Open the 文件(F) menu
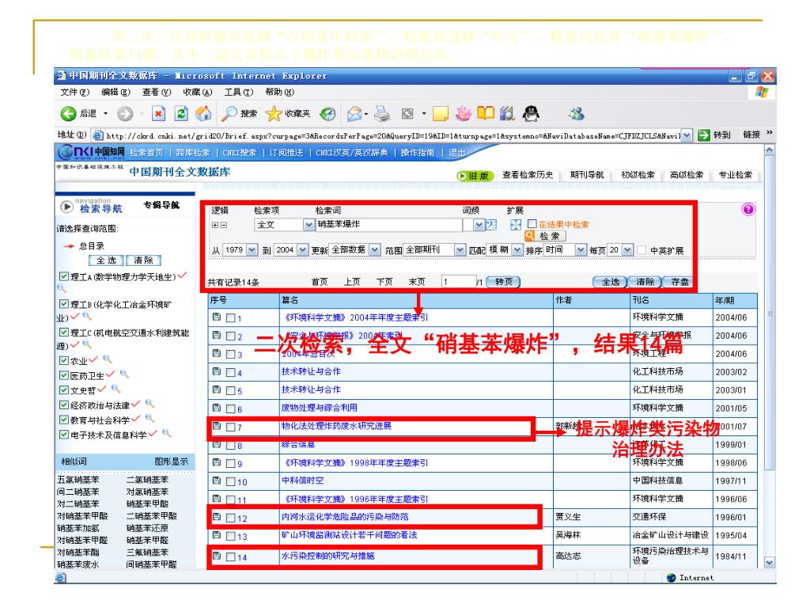The width and height of the screenshot is (810, 608). pyautogui.click(x=75, y=92)
